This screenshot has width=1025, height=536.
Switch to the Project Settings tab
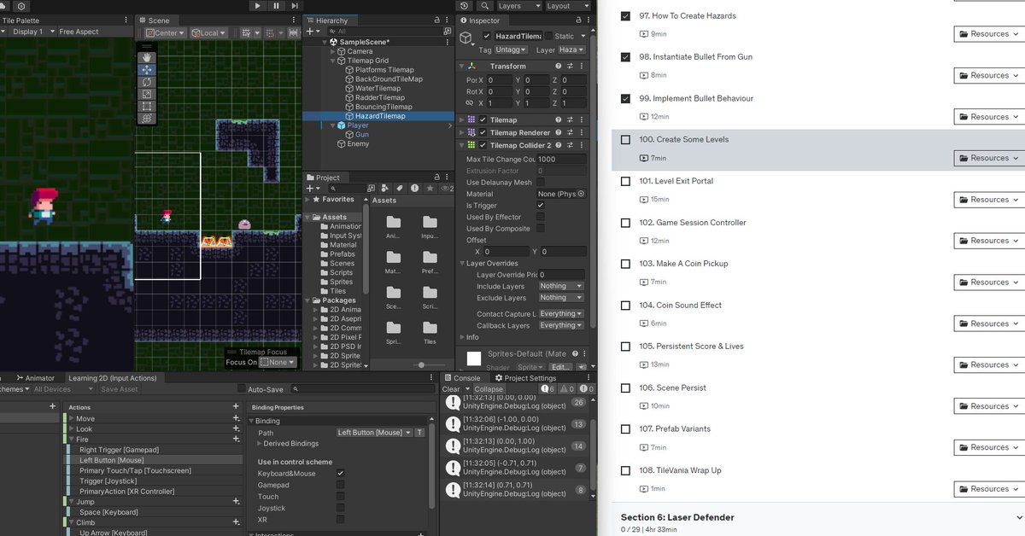pyautogui.click(x=525, y=378)
